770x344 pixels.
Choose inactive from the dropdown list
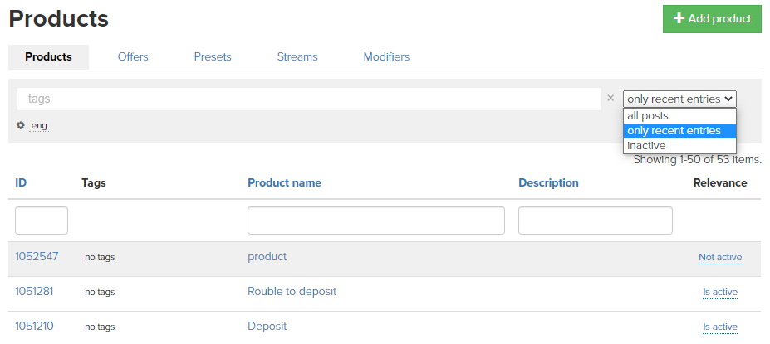pos(646,146)
